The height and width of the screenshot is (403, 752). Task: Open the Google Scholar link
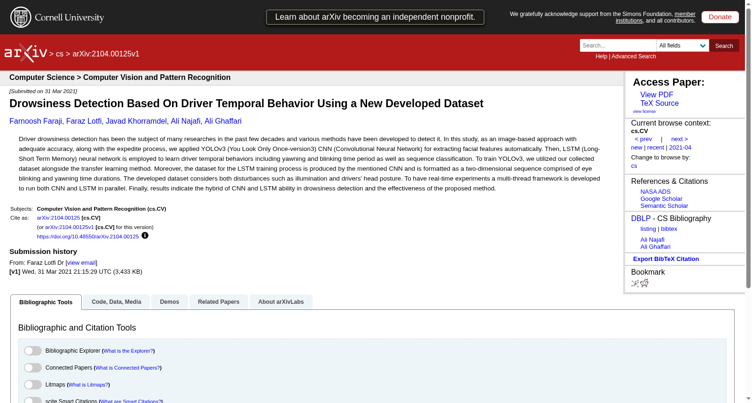click(661, 199)
